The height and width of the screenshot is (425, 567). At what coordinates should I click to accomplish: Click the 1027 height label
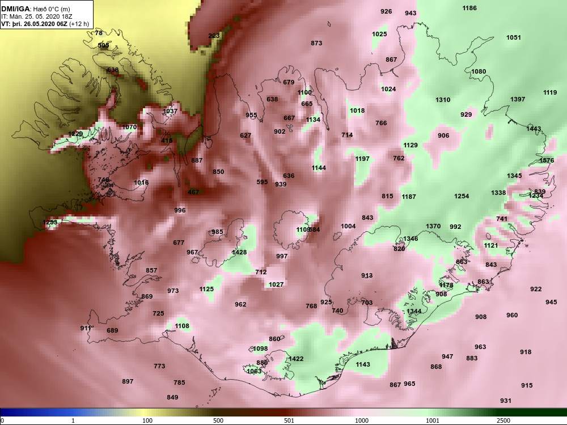point(276,284)
